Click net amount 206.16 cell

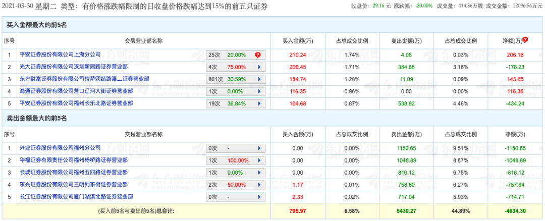[x=515, y=55]
